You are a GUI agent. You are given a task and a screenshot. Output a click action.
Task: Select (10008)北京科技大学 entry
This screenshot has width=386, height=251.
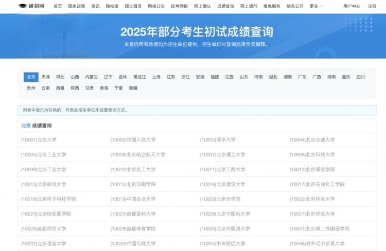[x=312, y=154]
